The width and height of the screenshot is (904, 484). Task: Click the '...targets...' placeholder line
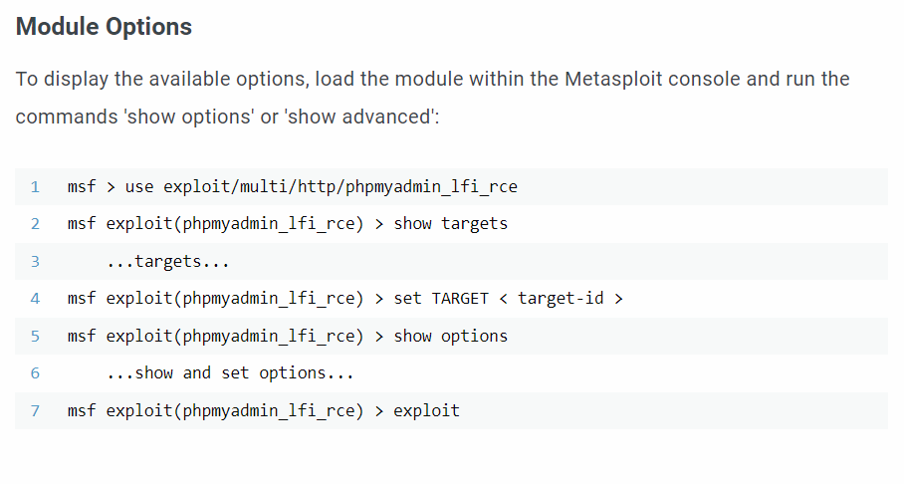(x=168, y=261)
